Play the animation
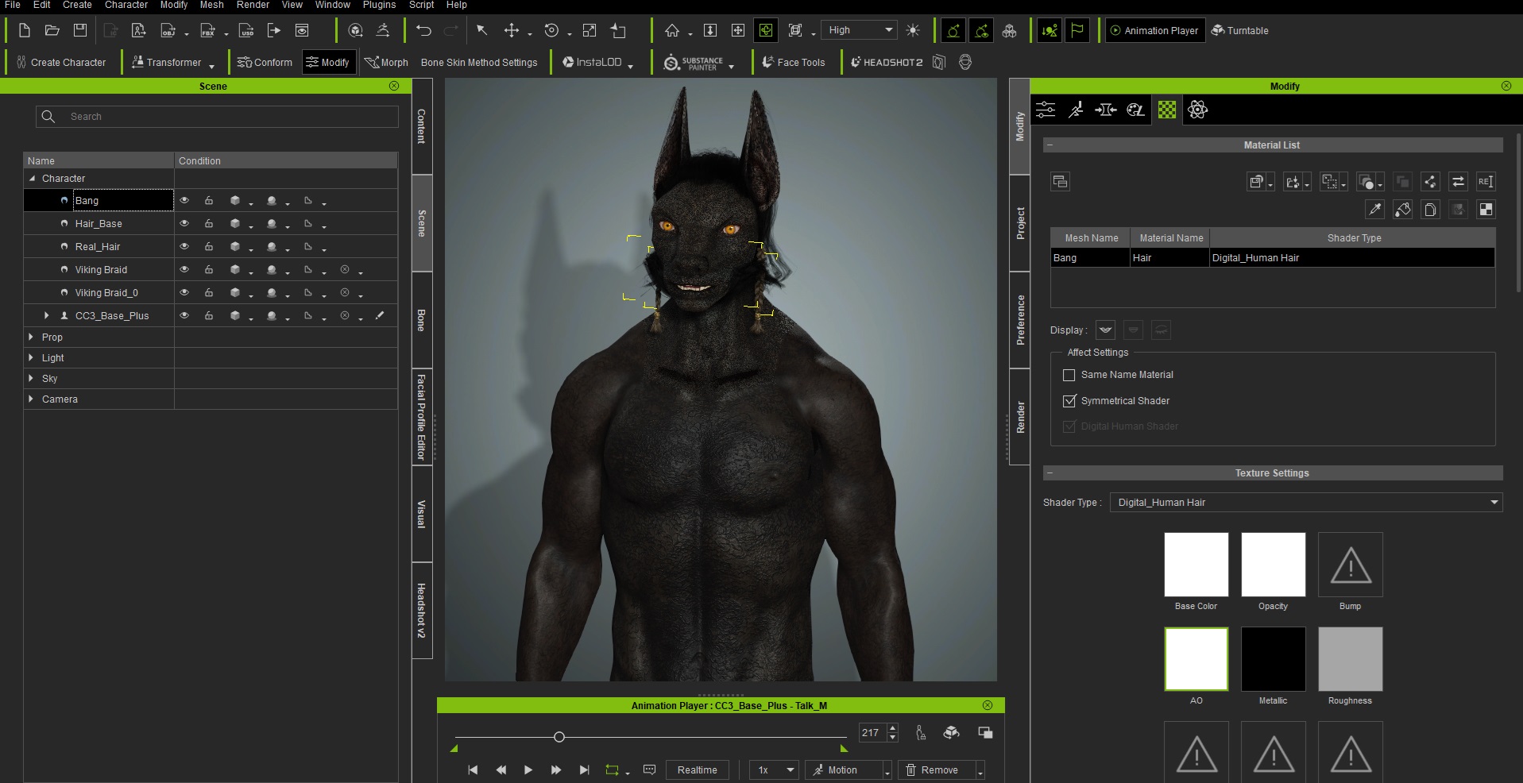1523x783 pixels. (x=528, y=769)
